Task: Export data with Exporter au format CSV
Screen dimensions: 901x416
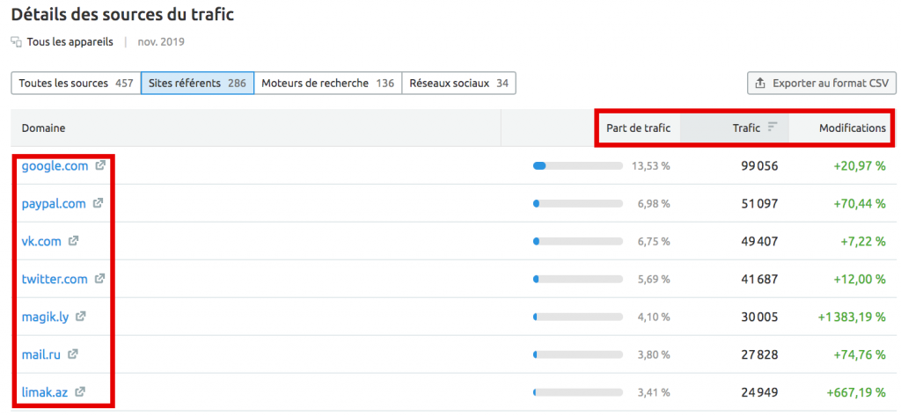Action: (822, 83)
